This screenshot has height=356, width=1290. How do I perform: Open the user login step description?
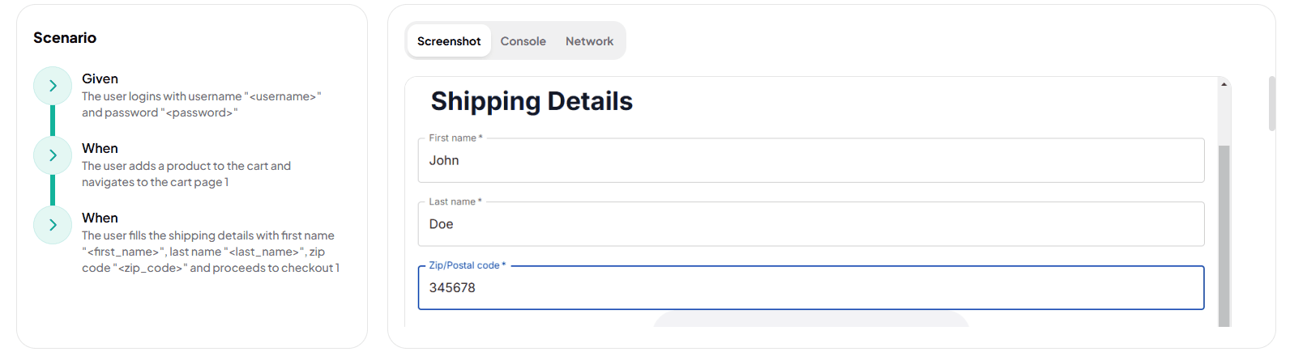coord(201,104)
